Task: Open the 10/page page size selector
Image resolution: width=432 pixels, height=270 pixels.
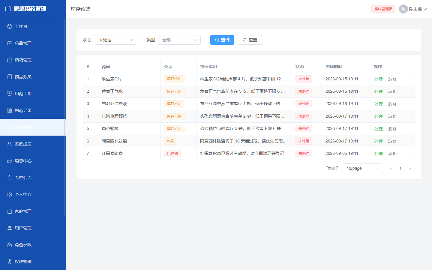Action: (362, 168)
